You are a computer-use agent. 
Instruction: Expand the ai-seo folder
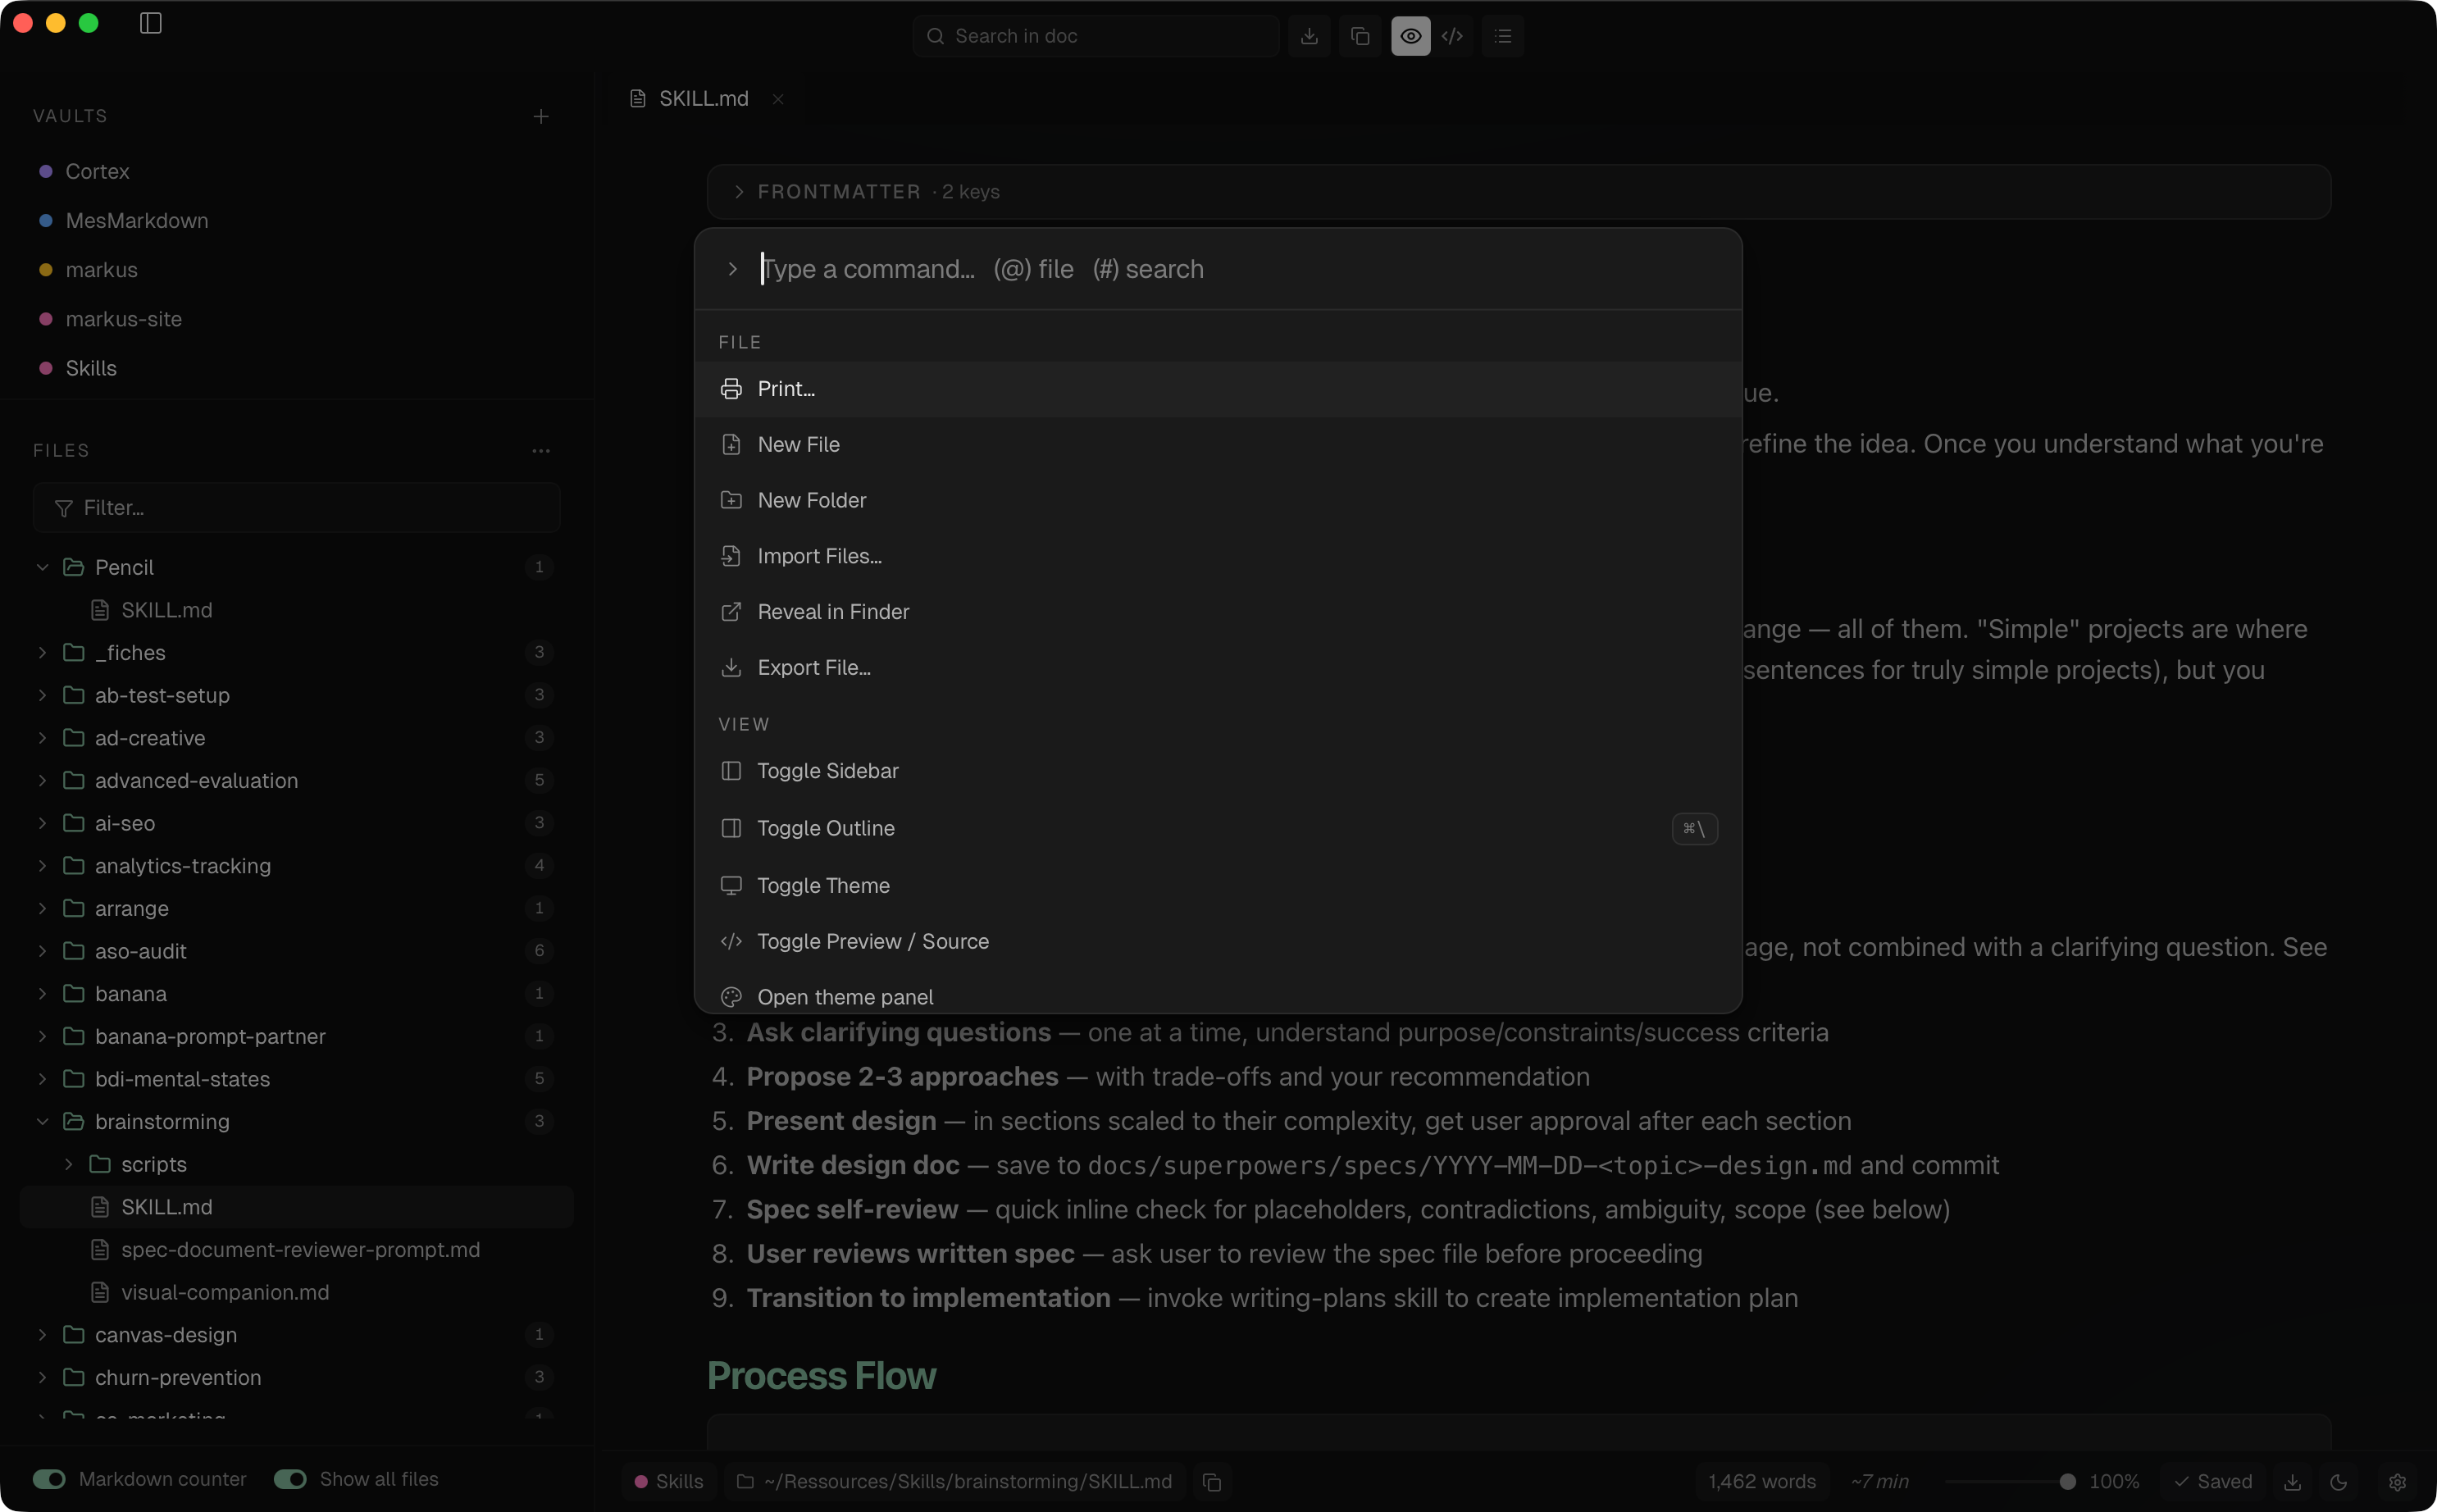point(42,824)
